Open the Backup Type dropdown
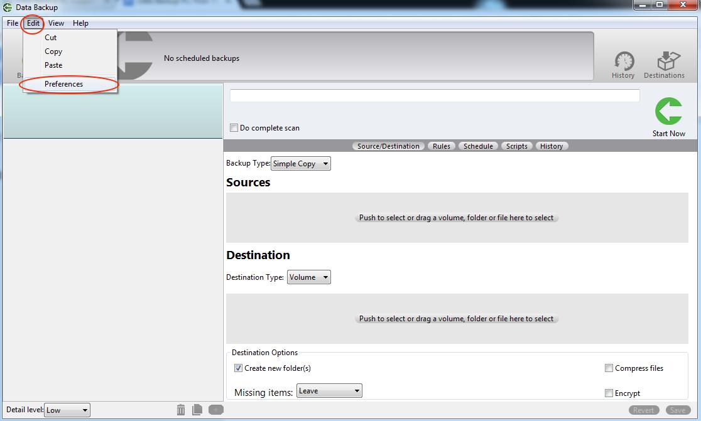The image size is (701, 421). pyautogui.click(x=300, y=163)
